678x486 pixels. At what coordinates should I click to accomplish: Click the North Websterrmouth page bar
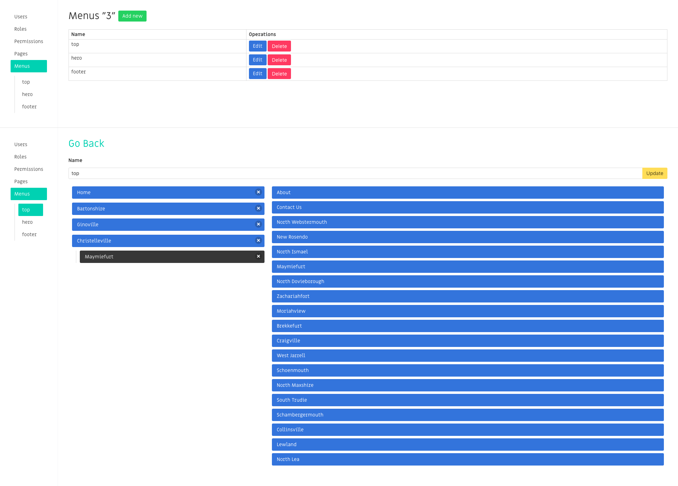coord(468,222)
